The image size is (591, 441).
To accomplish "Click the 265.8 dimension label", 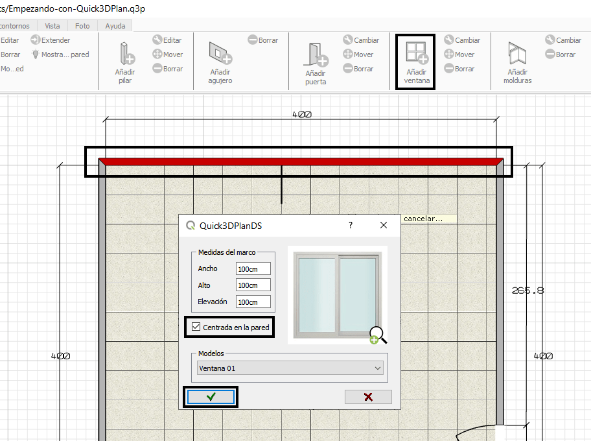I will click(527, 291).
